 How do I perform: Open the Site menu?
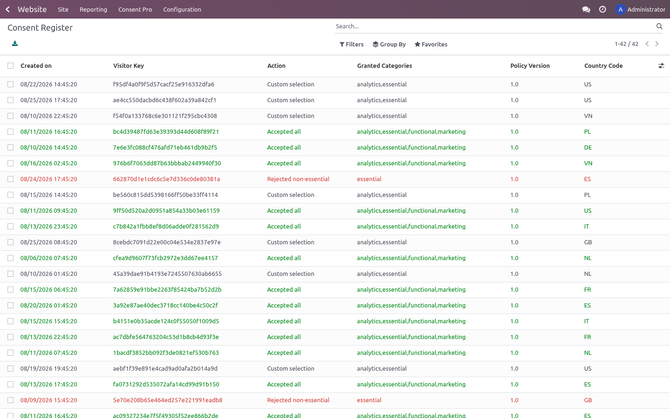[63, 9]
